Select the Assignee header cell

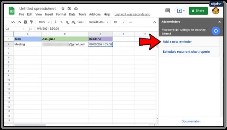65,39
